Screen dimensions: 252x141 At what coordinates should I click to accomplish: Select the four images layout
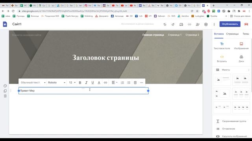[x=241, y=107]
